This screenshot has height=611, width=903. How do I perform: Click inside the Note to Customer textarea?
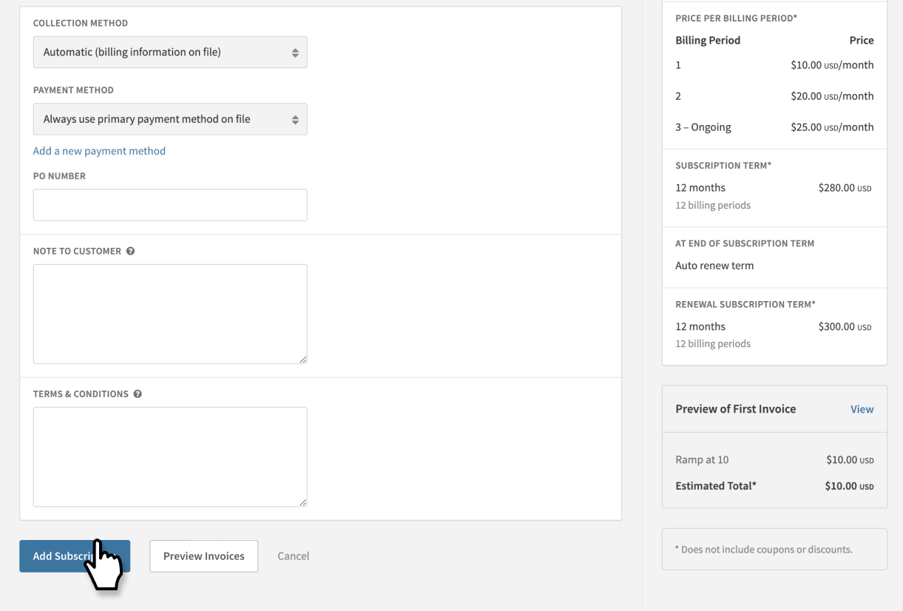coord(170,314)
